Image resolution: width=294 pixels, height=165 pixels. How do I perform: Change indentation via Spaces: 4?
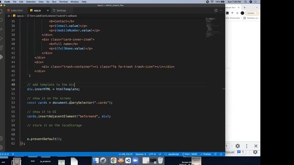141,154
